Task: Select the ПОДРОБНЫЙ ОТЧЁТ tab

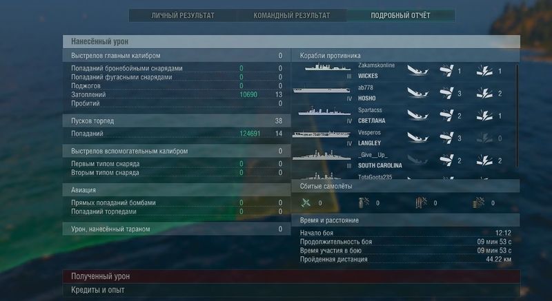Action: [x=400, y=15]
